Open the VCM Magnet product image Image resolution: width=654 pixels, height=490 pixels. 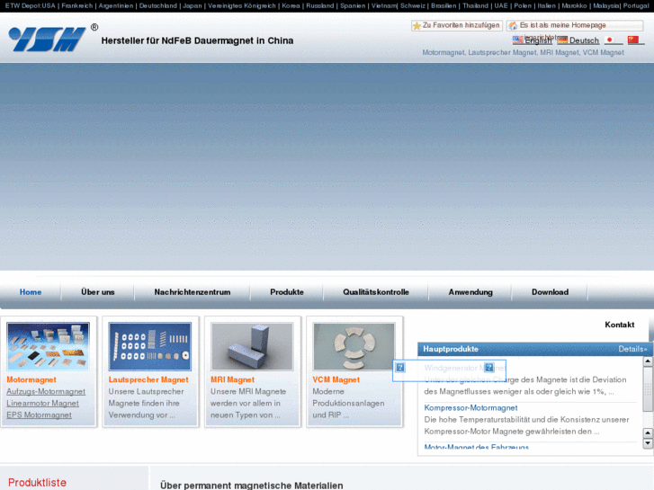354,346
